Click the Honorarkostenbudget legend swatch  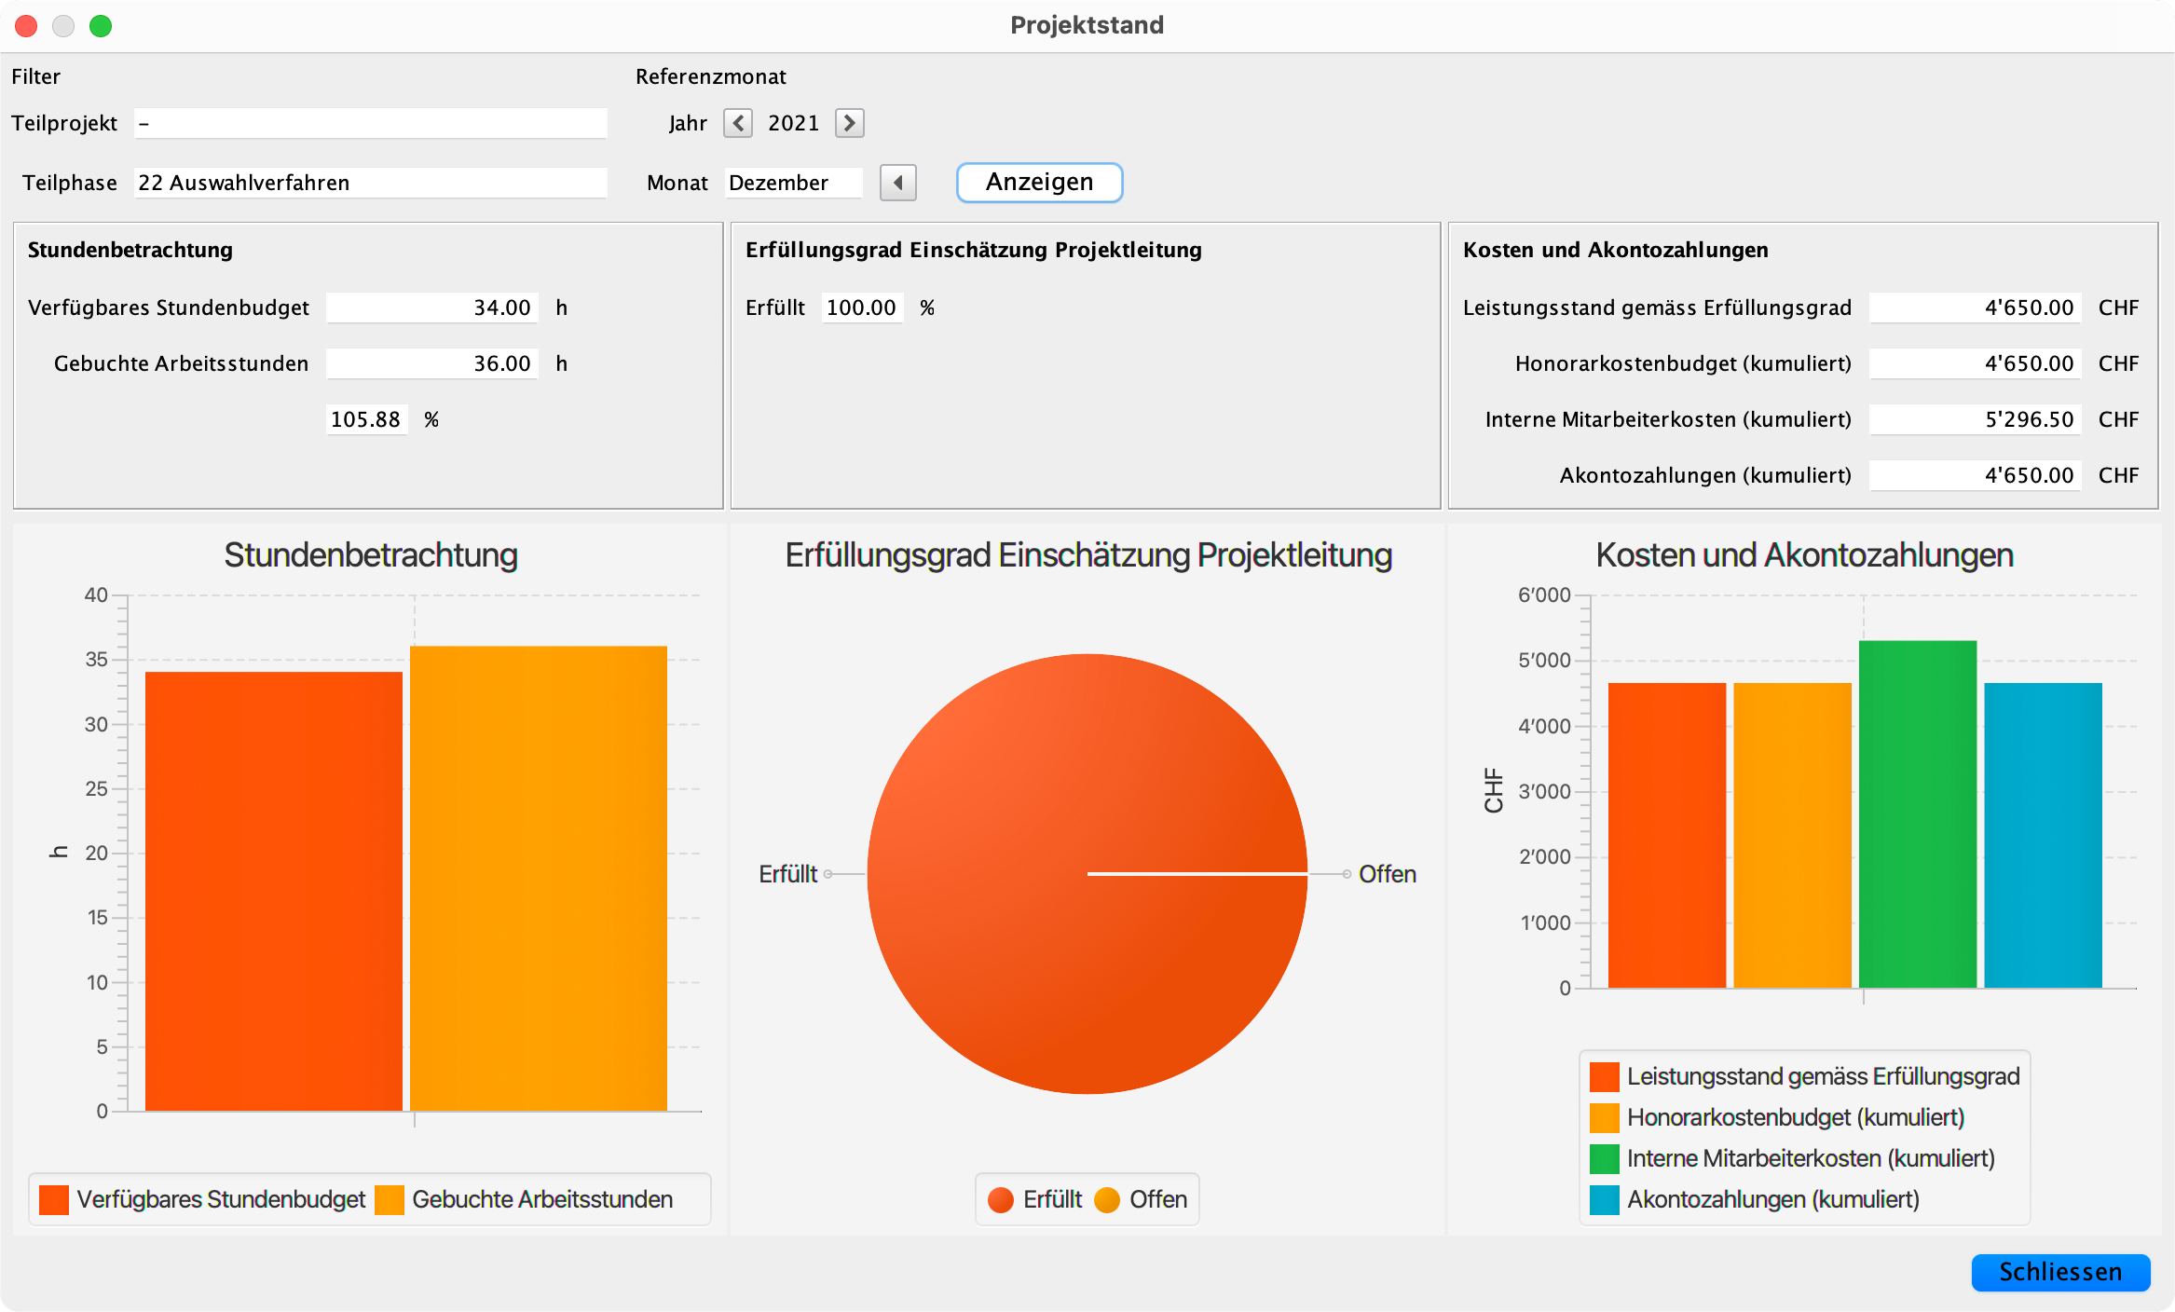[1605, 1118]
